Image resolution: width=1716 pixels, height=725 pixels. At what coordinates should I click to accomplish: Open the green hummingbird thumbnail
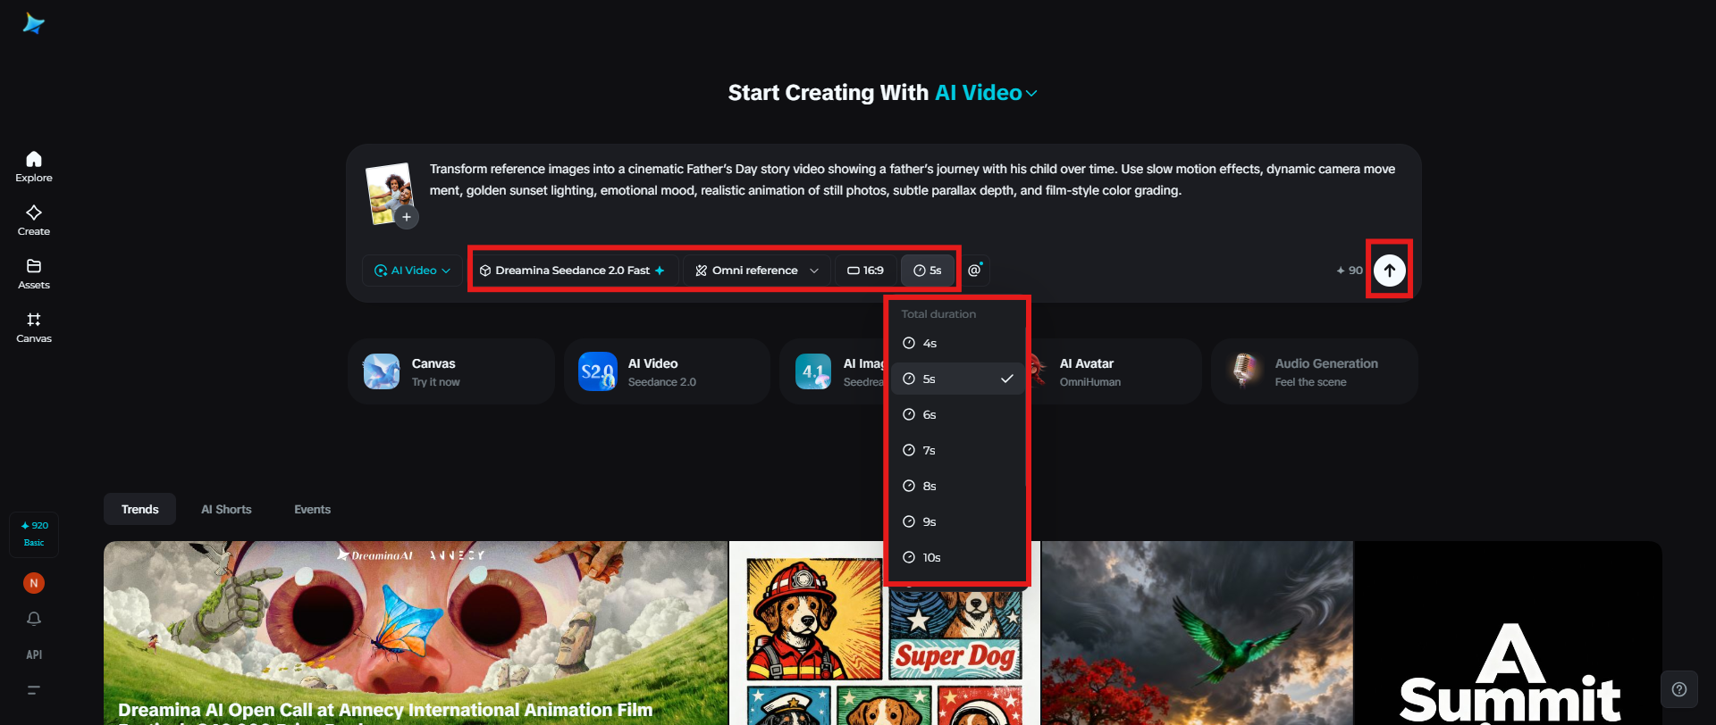click(x=1198, y=633)
